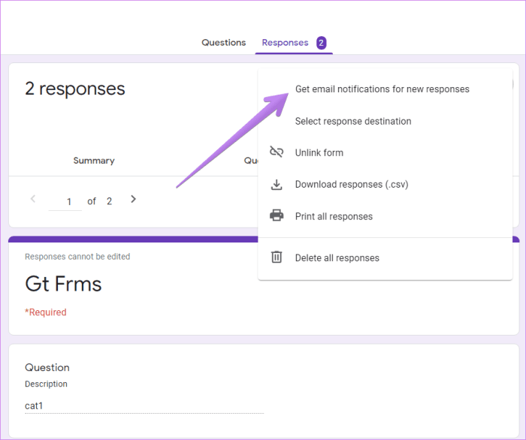Click the Gt Frms form title
Screen dimensions: 526x440
click(63, 284)
